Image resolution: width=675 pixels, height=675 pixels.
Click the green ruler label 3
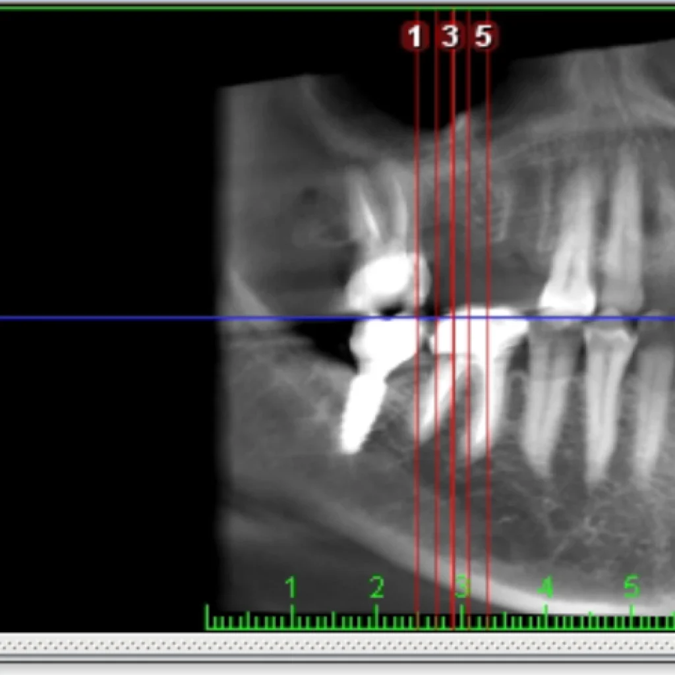point(461,586)
